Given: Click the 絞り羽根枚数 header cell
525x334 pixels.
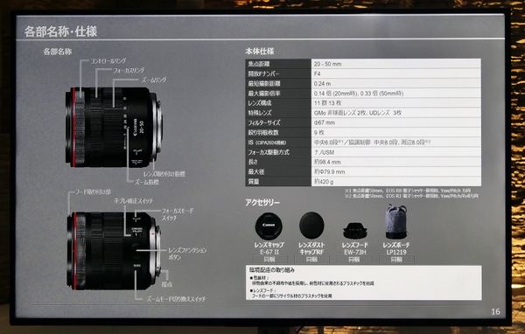Looking at the screenshot, I should (278, 132).
